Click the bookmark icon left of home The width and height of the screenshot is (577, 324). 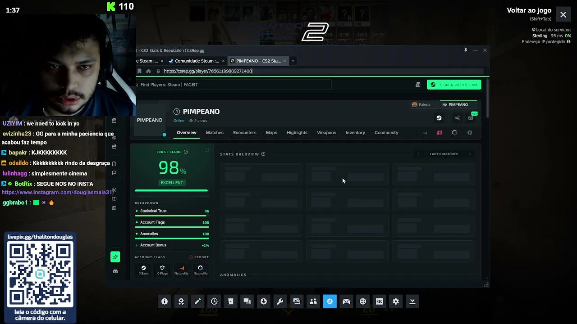click(x=139, y=71)
